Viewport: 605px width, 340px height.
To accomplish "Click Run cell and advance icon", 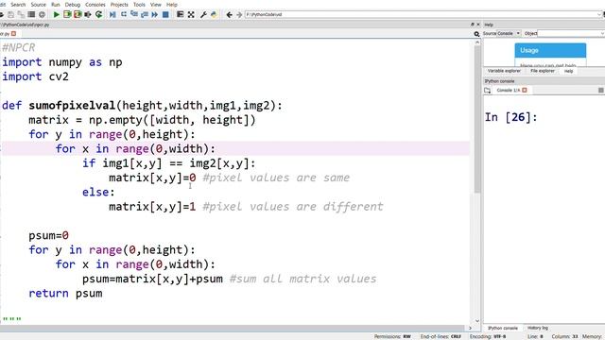I will click(x=78, y=15).
